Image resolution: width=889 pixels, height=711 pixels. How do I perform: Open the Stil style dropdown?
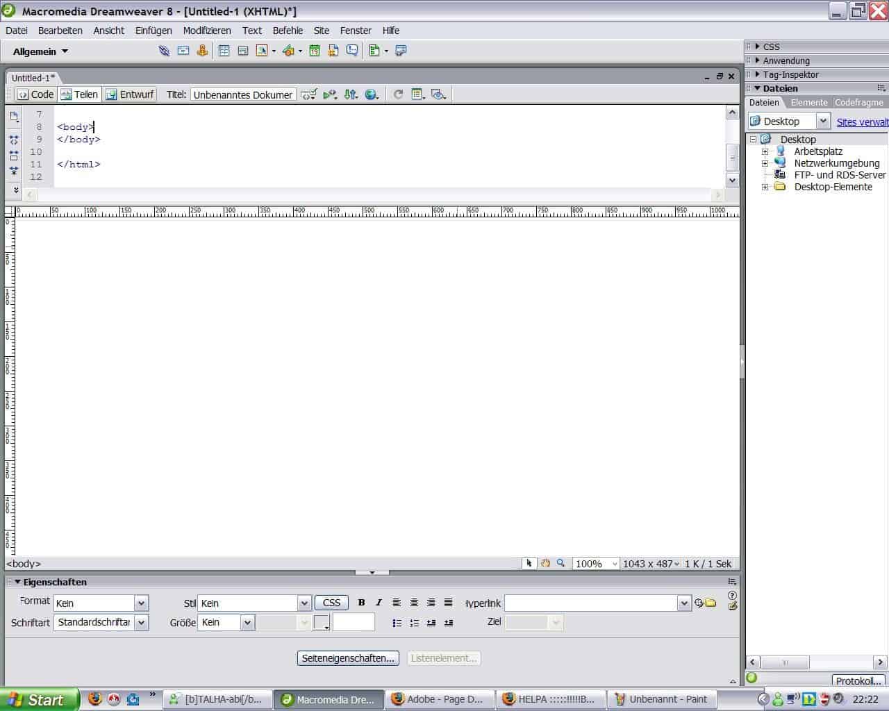[x=304, y=603]
